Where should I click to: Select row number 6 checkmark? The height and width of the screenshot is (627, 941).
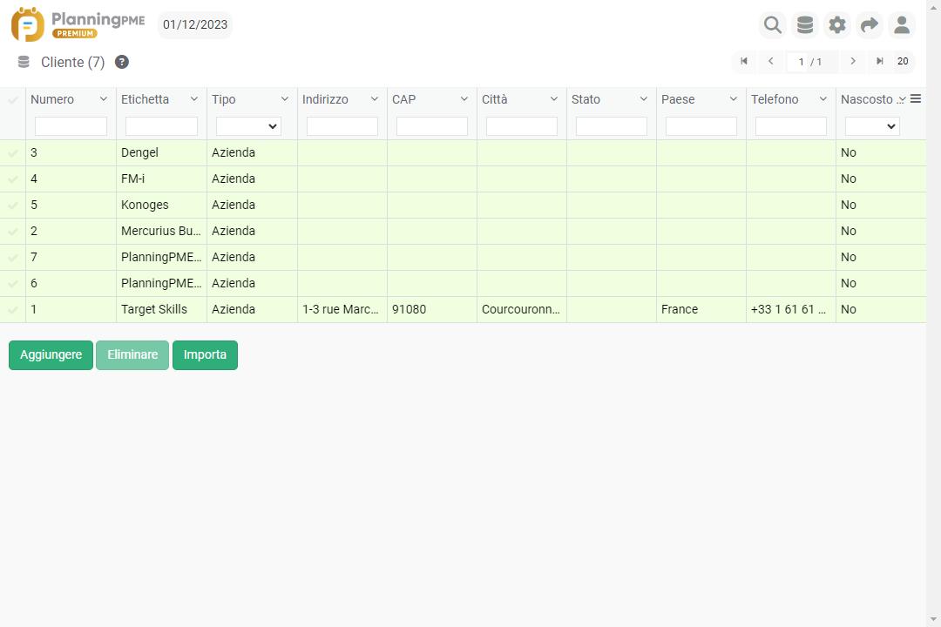tap(12, 283)
